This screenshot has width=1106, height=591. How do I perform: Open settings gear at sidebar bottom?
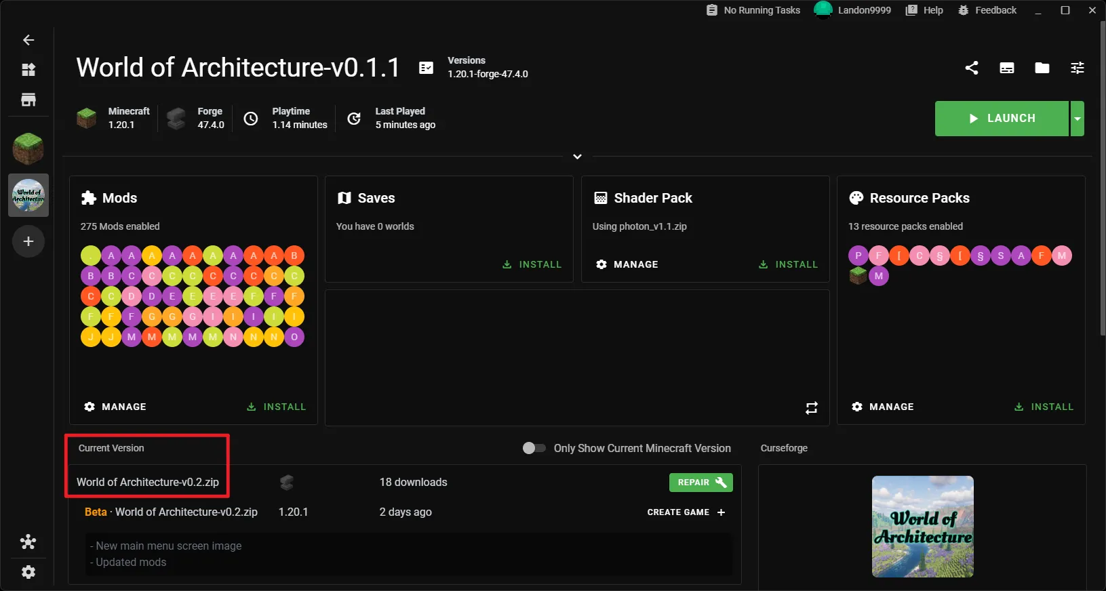click(x=28, y=572)
